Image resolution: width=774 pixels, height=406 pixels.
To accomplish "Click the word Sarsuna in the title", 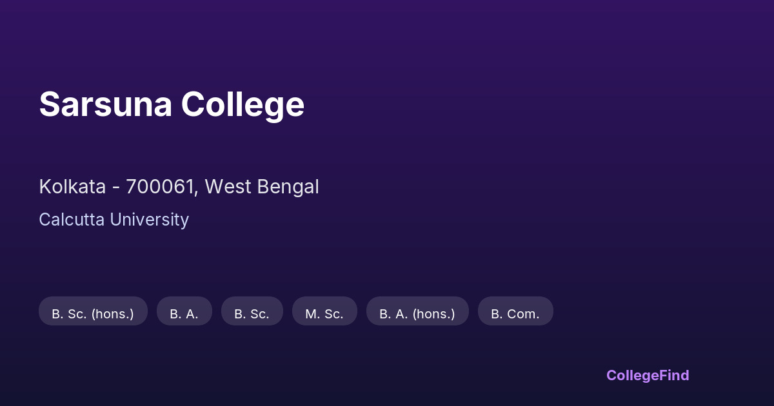I will [105, 104].
